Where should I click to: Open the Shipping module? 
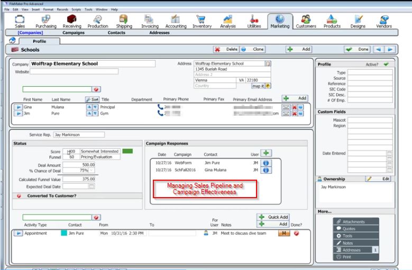124,22
